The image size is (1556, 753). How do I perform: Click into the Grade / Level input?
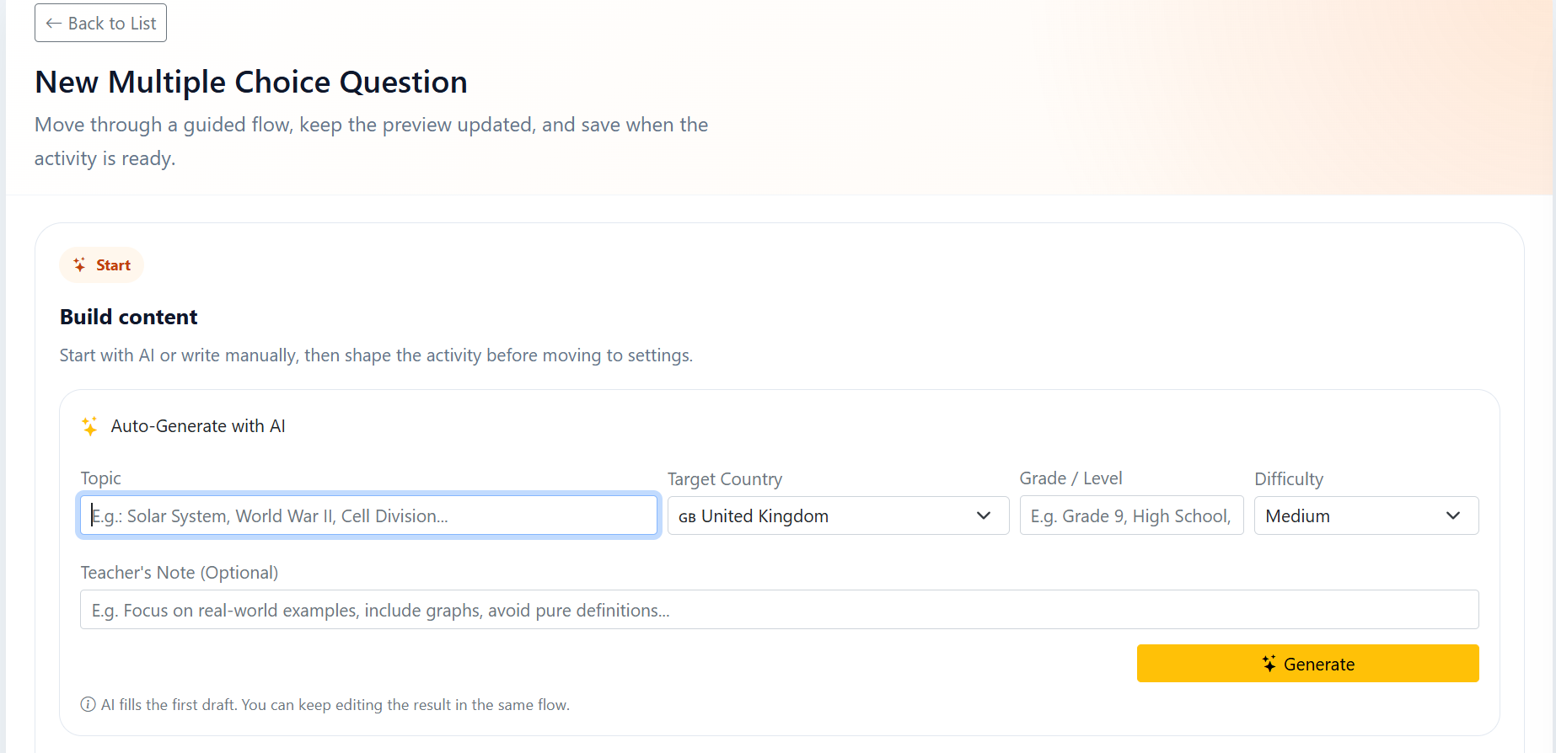click(x=1130, y=516)
